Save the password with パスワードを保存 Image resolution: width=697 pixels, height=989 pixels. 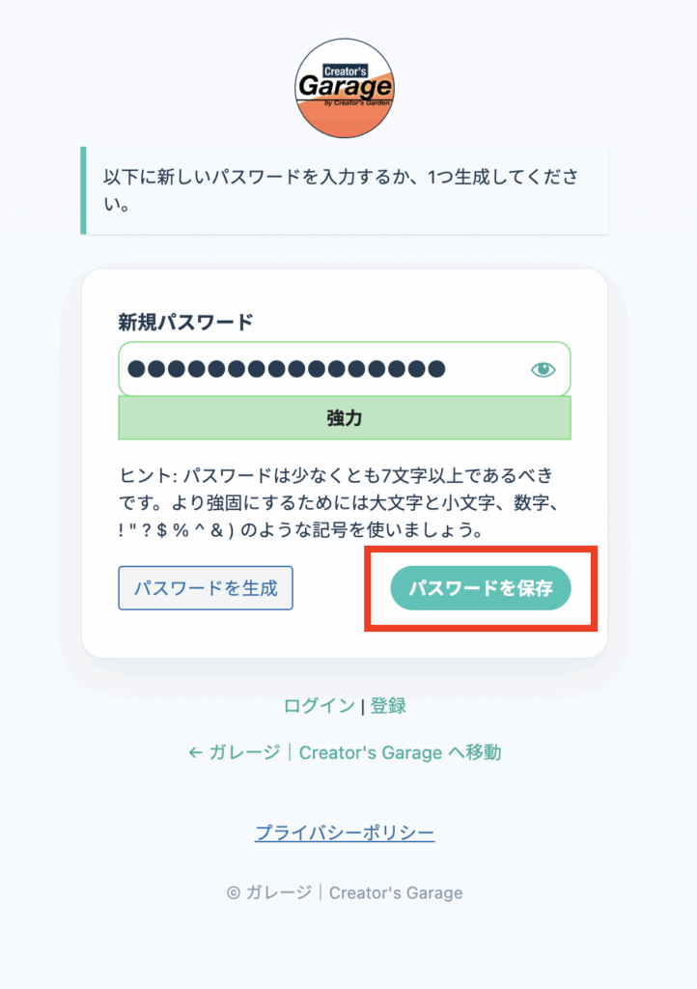coord(481,588)
